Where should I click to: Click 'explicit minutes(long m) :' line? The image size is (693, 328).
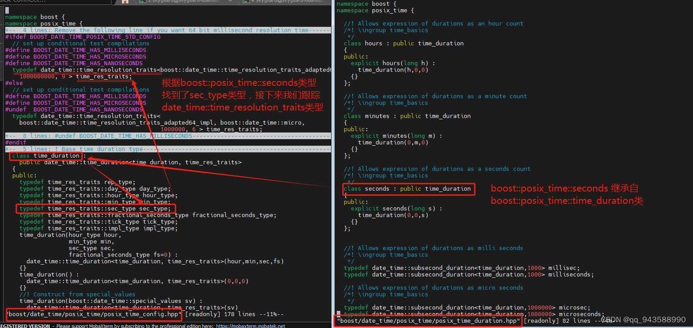click(397, 136)
